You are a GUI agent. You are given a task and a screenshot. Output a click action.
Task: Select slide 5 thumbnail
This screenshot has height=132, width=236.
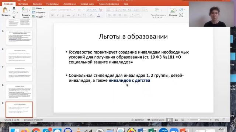(19, 38)
